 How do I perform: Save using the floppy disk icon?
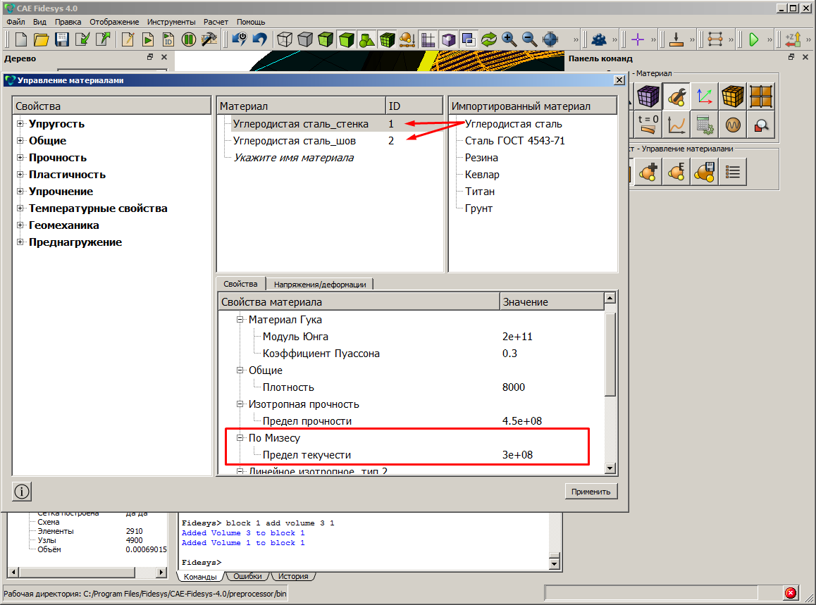point(62,39)
